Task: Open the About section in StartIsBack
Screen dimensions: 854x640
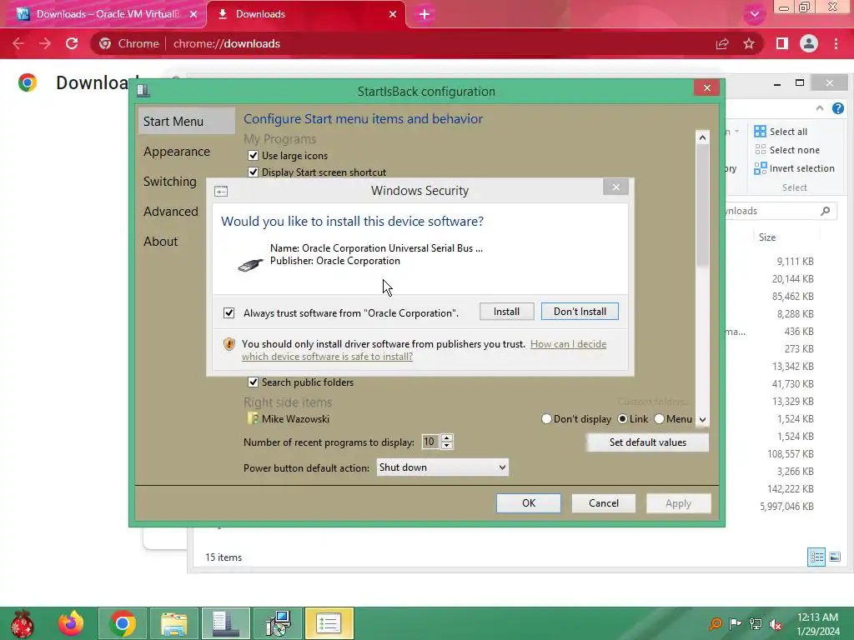Action: coord(161,241)
